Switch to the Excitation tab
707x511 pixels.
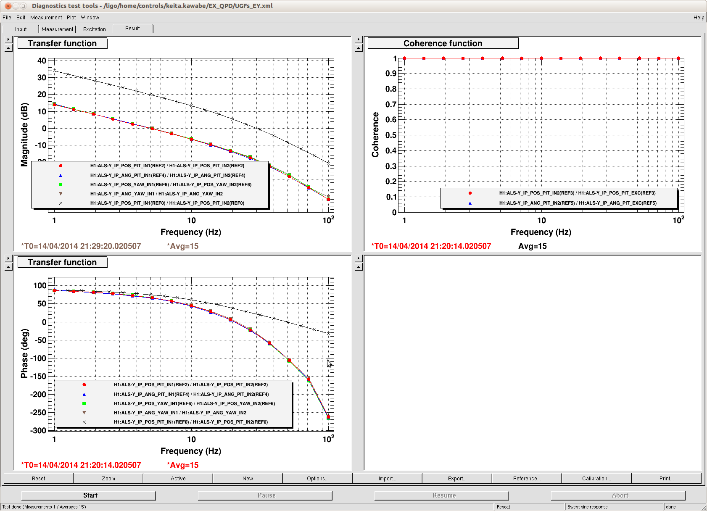94,29
